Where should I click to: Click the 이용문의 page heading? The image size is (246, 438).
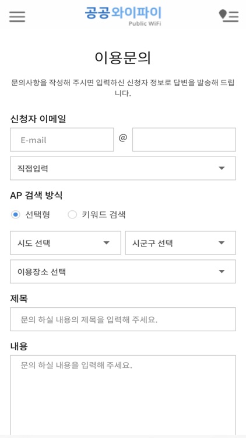point(123,58)
